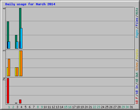Viewport: 140px width, 110px height.
Task: Click the y-axis value 3
Action: pyautogui.click(x=4, y=51)
